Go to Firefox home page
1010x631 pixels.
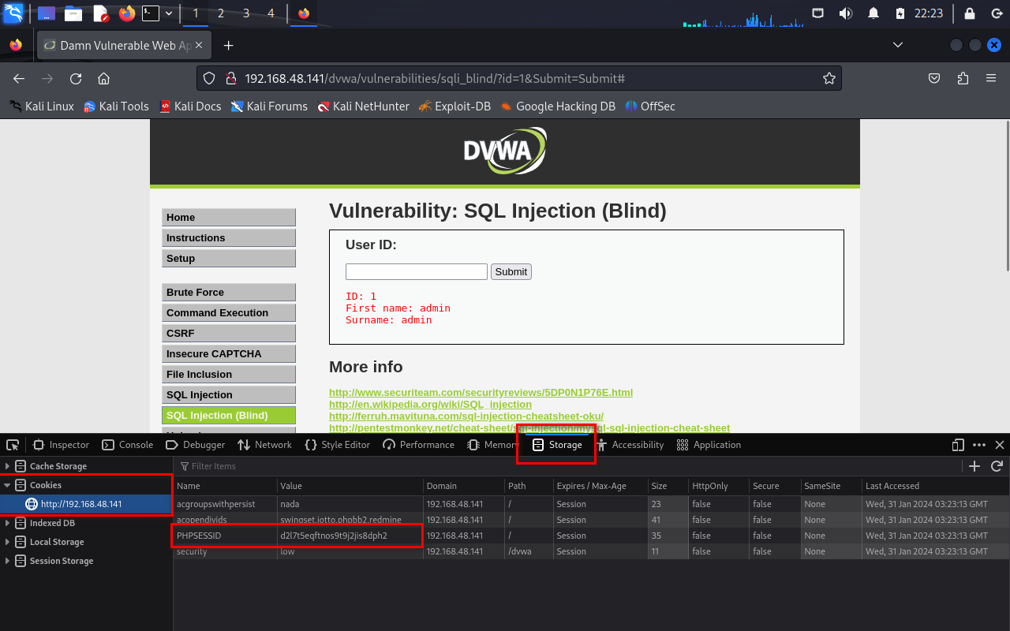(103, 78)
